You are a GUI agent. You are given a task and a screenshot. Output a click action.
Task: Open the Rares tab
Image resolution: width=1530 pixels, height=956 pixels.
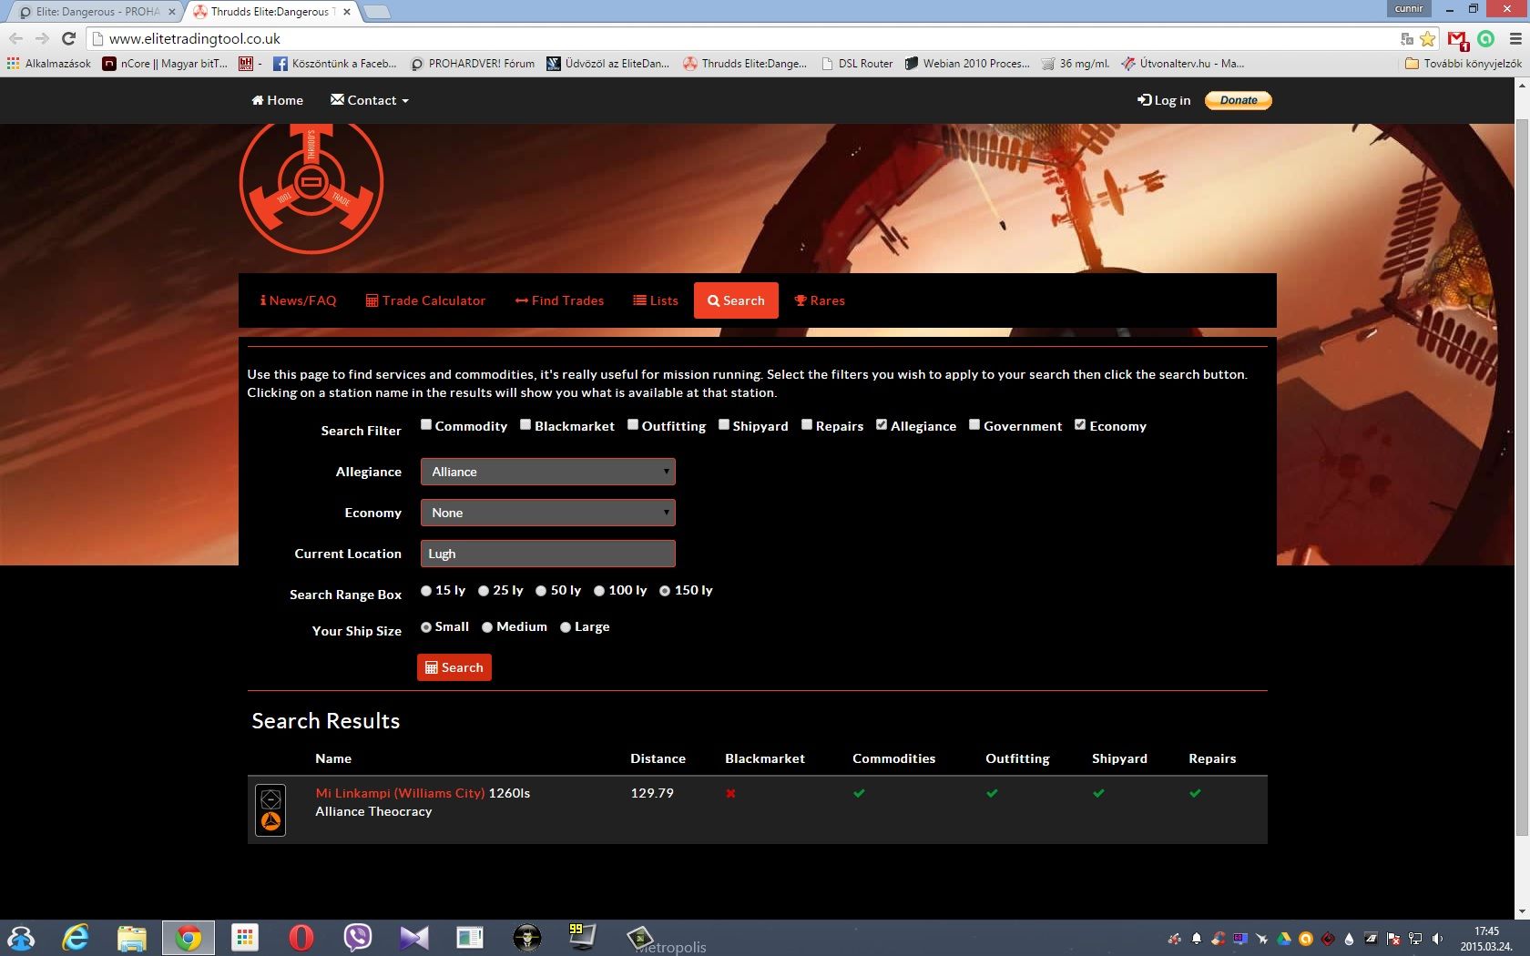(x=820, y=300)
